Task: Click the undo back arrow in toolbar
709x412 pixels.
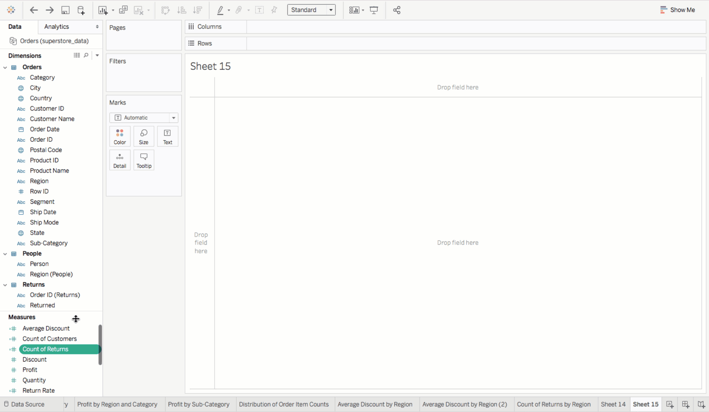Action: pos(34,10)
